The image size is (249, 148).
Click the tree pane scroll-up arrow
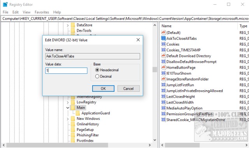(x=155, y=25)
